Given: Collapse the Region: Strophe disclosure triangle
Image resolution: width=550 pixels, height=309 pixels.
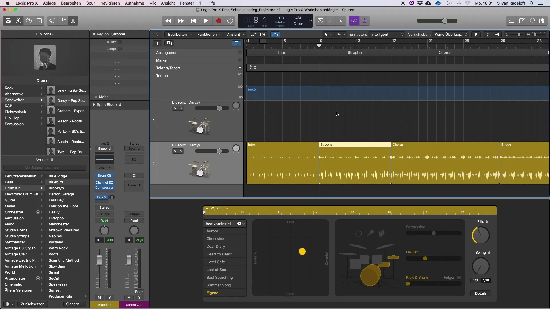Looking at the screenshot, I should (94, 34).
